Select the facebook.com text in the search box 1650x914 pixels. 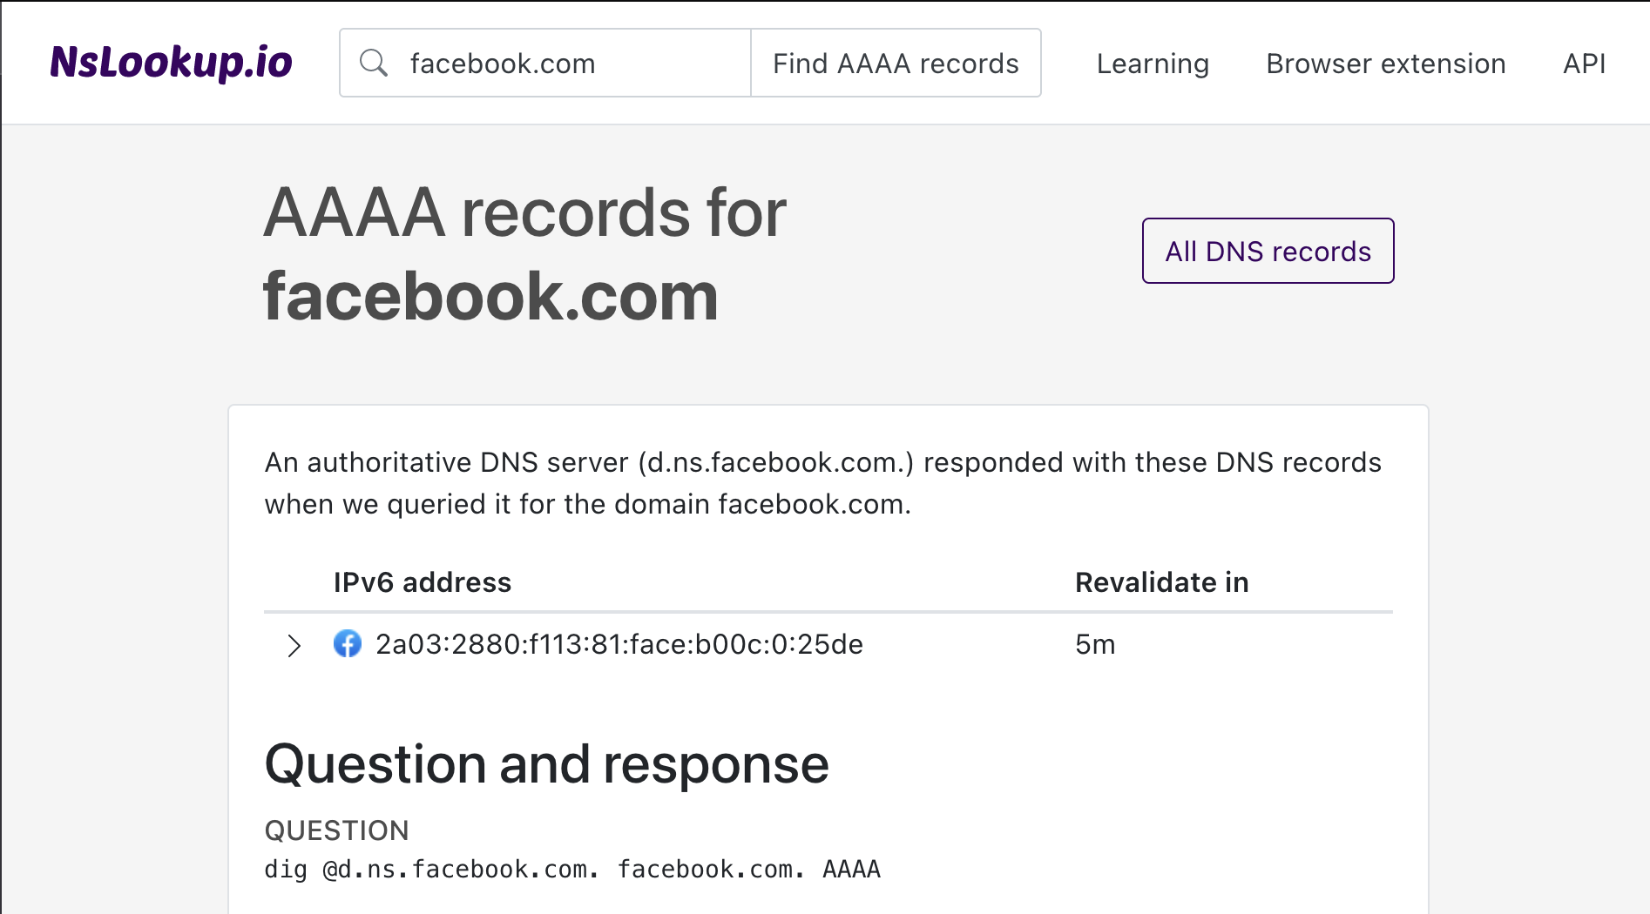tap(502, 63)
